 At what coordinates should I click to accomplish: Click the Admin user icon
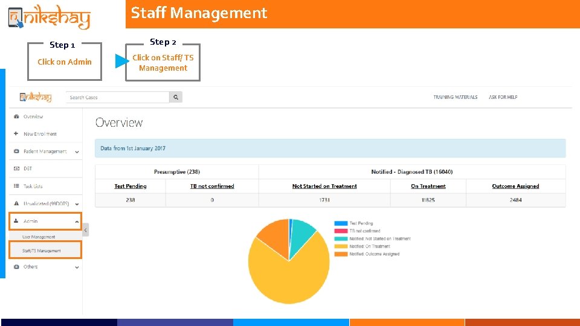click(x=16, y=221)
